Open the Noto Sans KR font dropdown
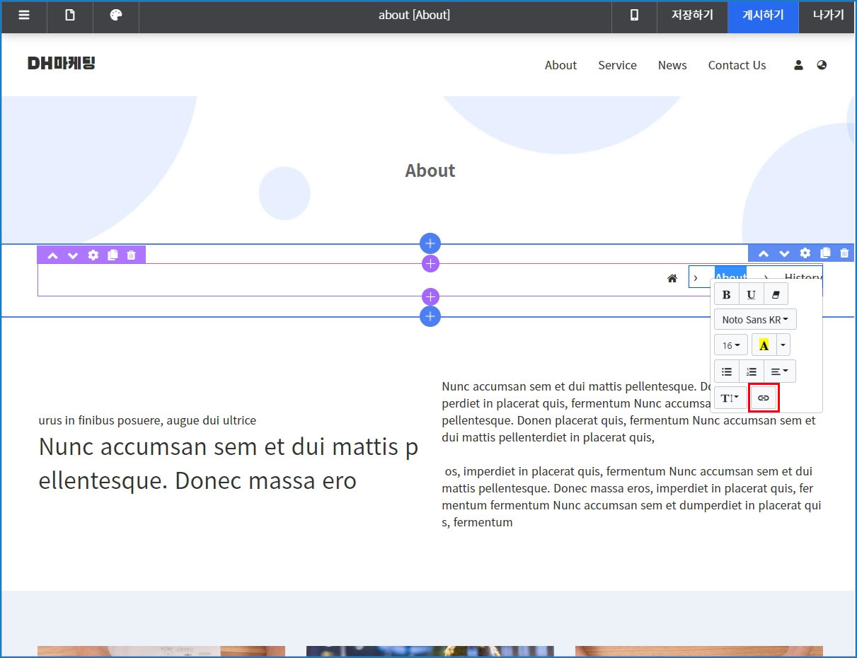The width and height of the screenshot is (857, 658). (x=755, y=320)
